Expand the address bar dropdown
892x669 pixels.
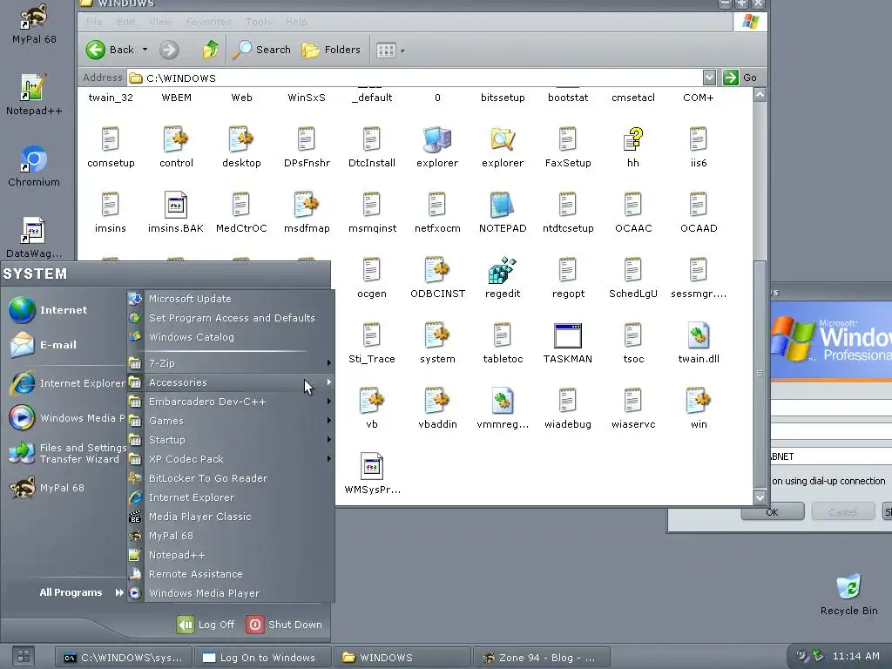(x=709, y=78)
